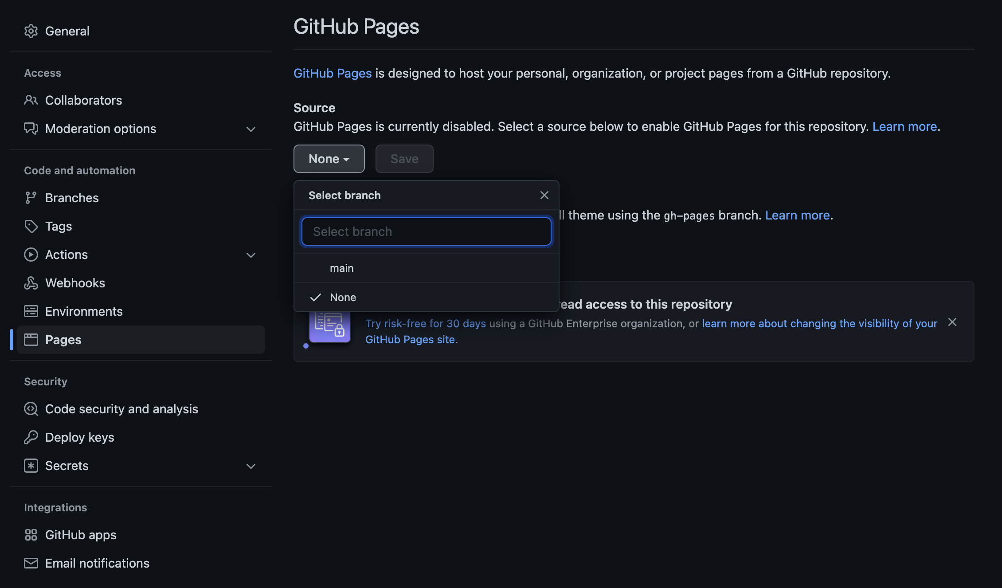The image size is (1002, 588).
Task: Open Email notifications settings
Action: pos(141,563)
